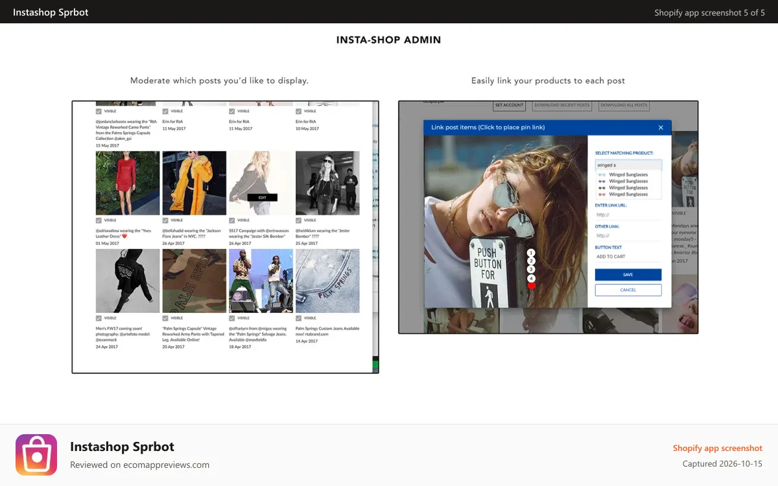Cancel the link post dialog

pos(628,290)
